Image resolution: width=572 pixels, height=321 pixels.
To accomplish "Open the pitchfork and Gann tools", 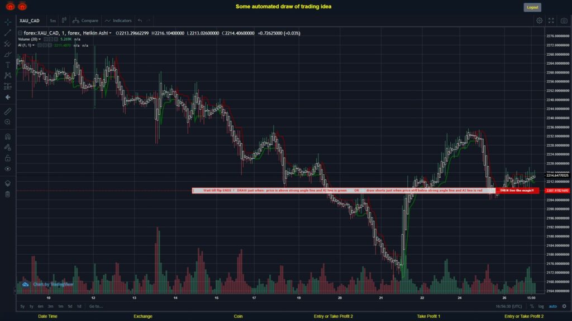I will point(8,43).
